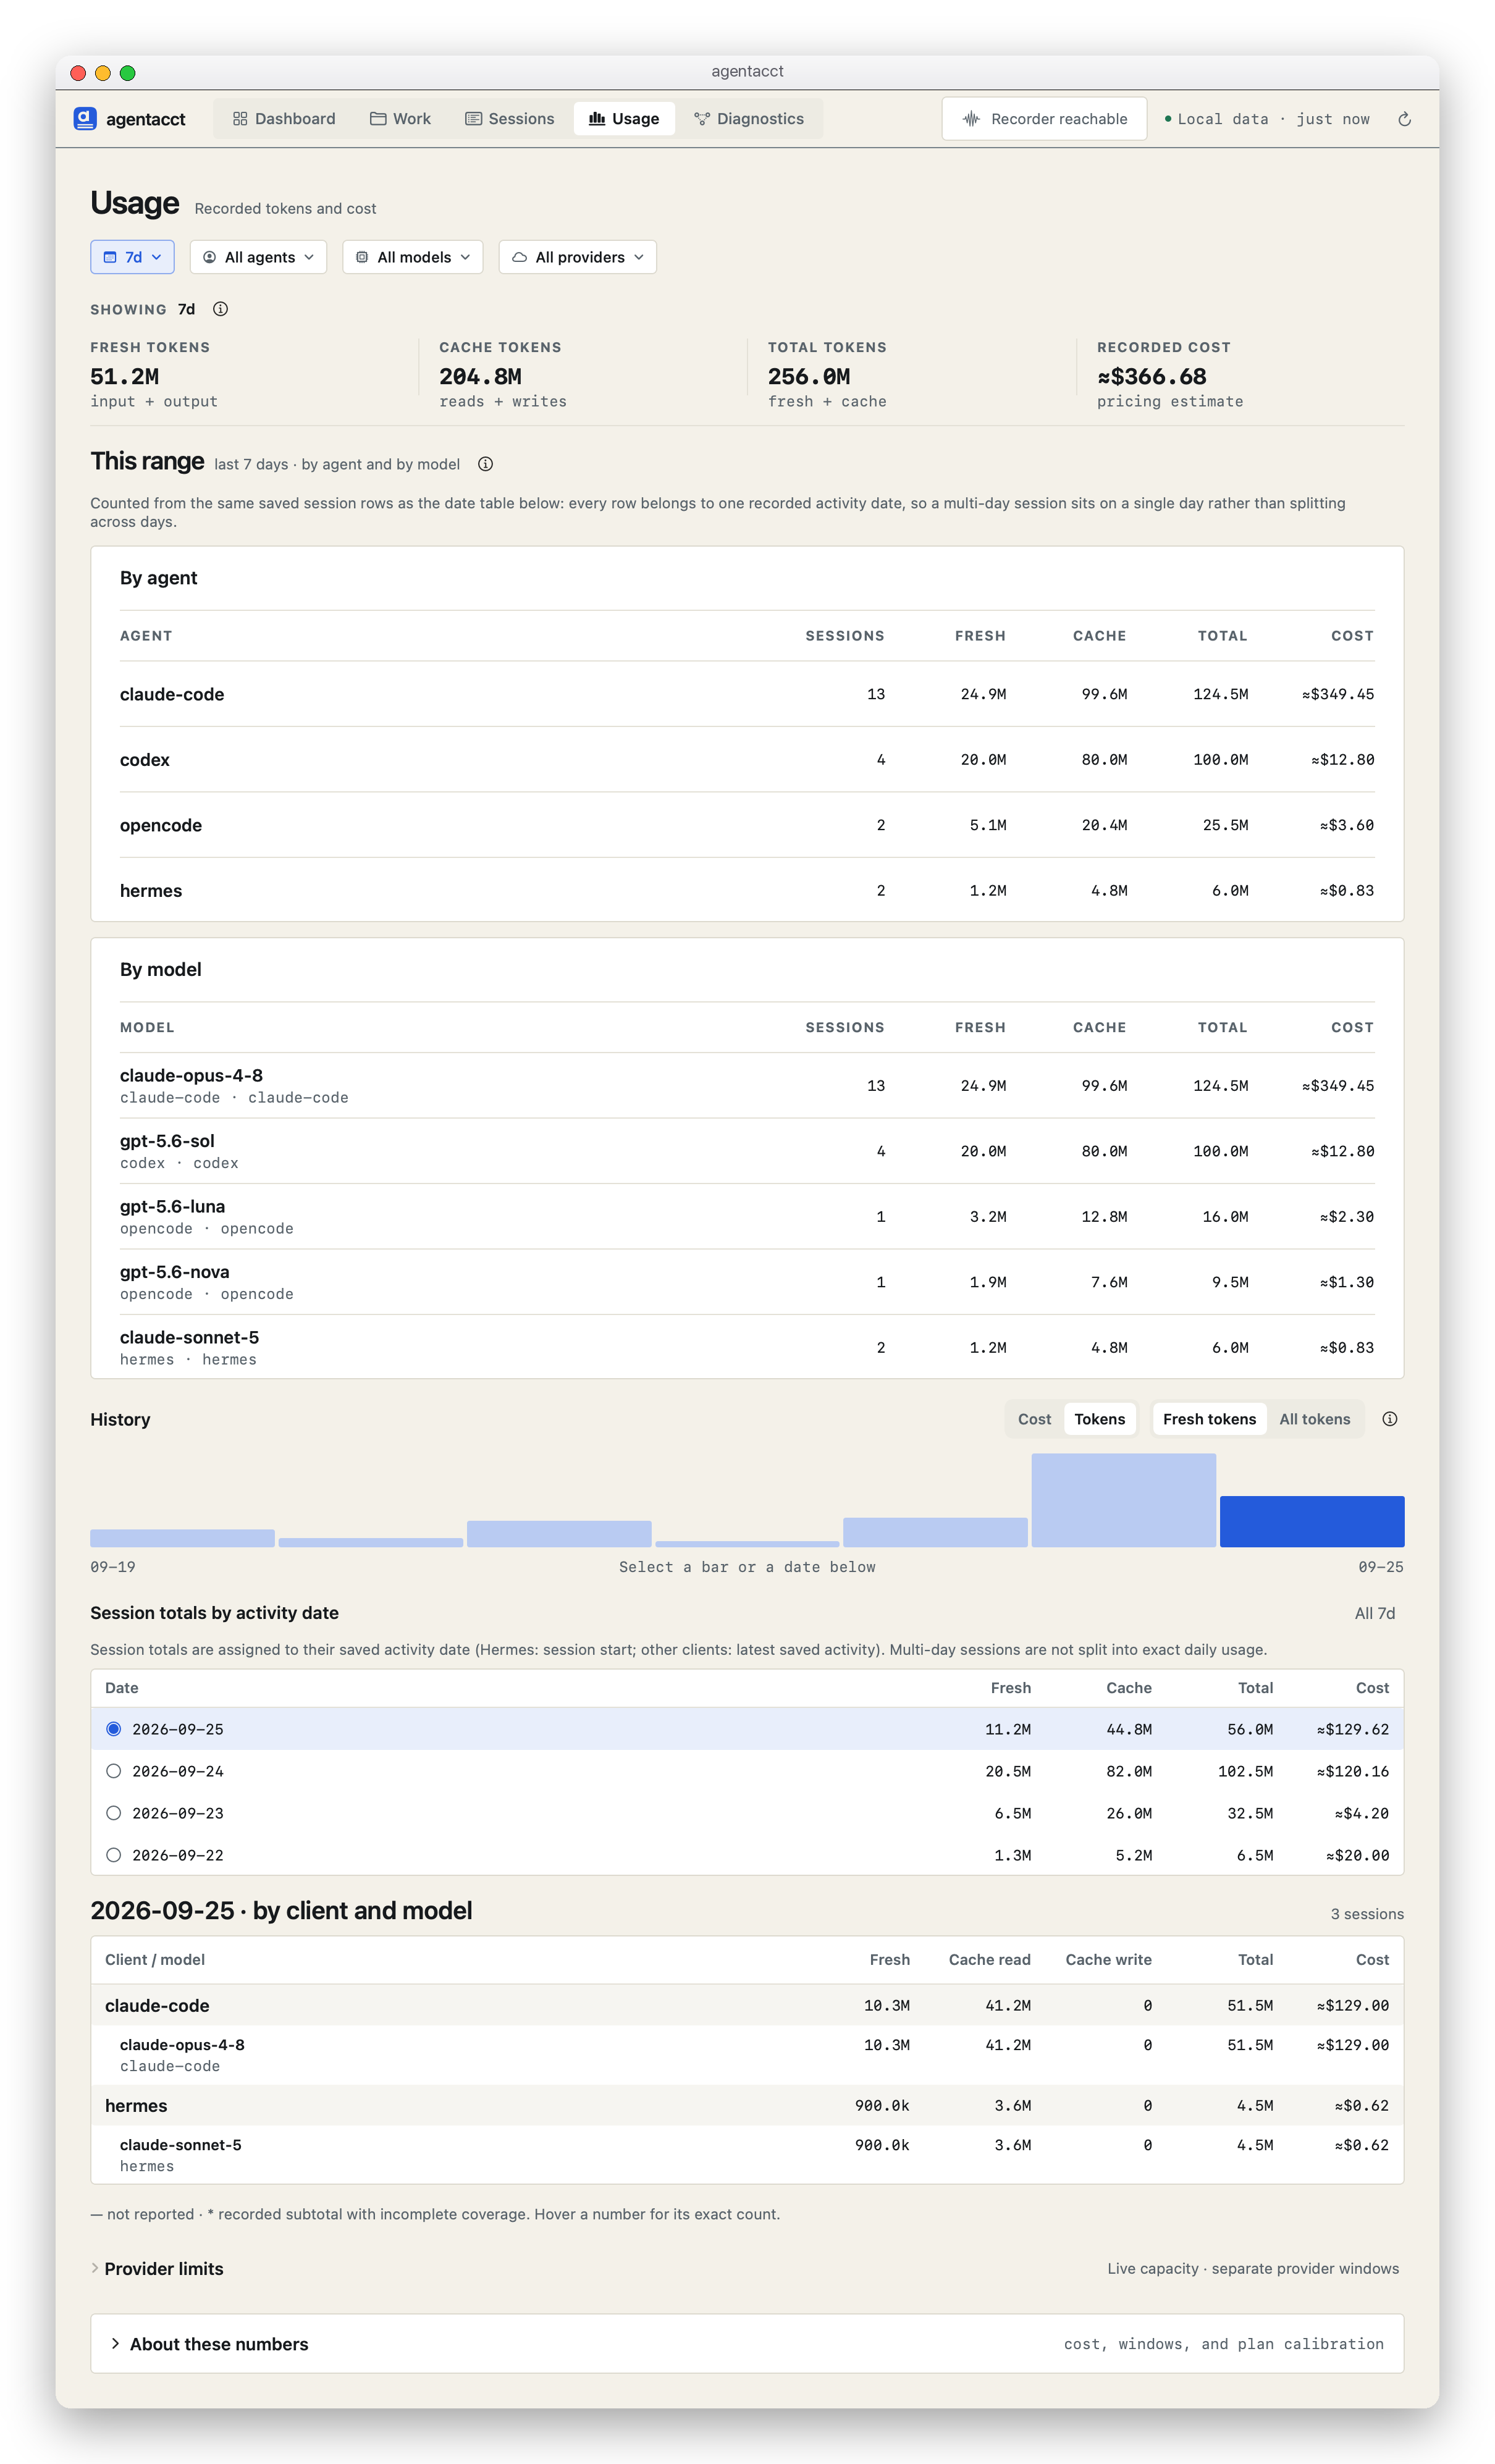
Task: Select All tokens in History
Action: coord(1314,1419)
